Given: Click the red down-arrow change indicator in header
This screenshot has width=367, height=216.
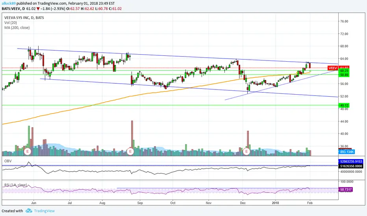Looking at the screenshot, I should tap(38, 9).
